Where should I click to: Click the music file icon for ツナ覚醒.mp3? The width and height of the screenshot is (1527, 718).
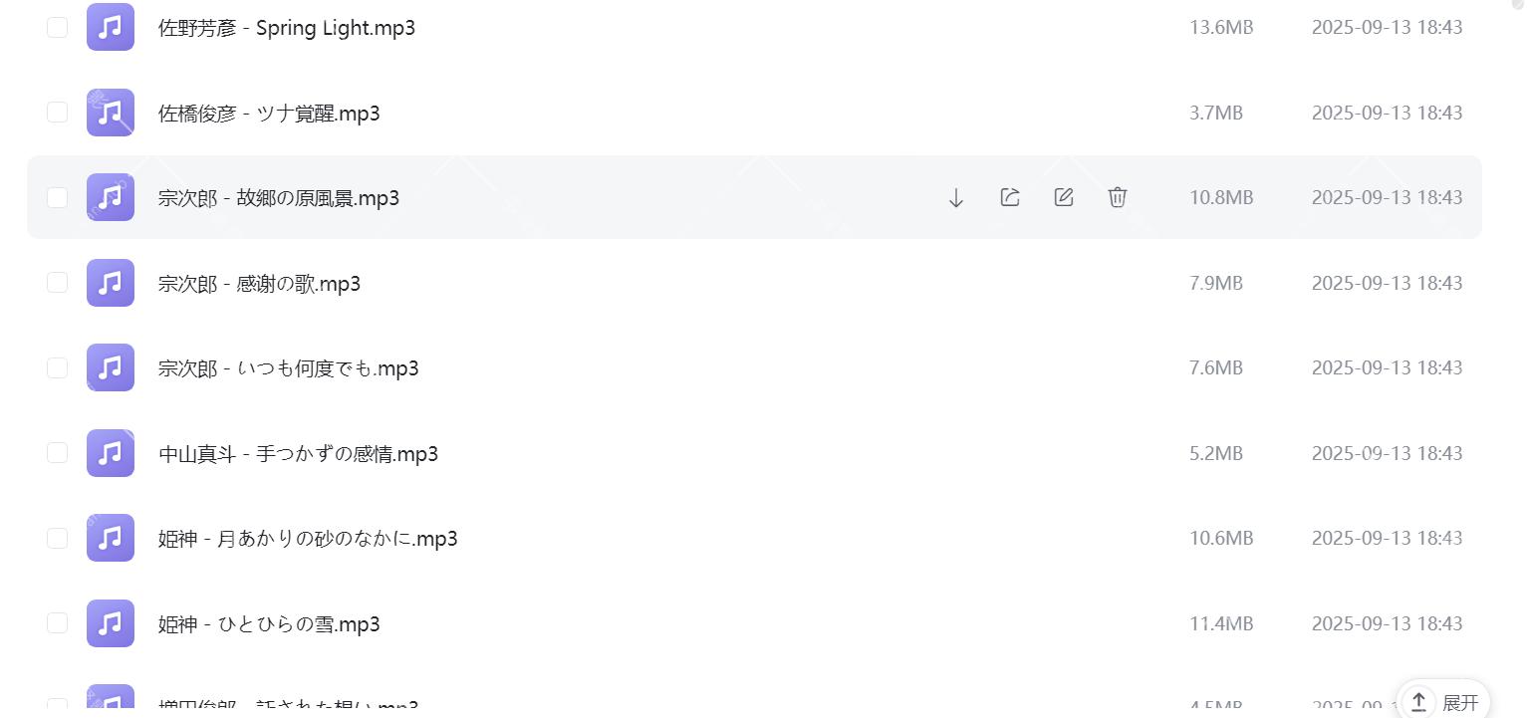(x=110, y=113)
